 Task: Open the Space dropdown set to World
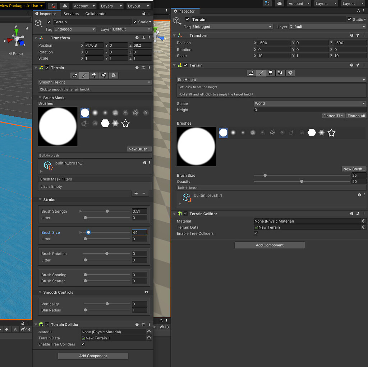pos(310,103)
